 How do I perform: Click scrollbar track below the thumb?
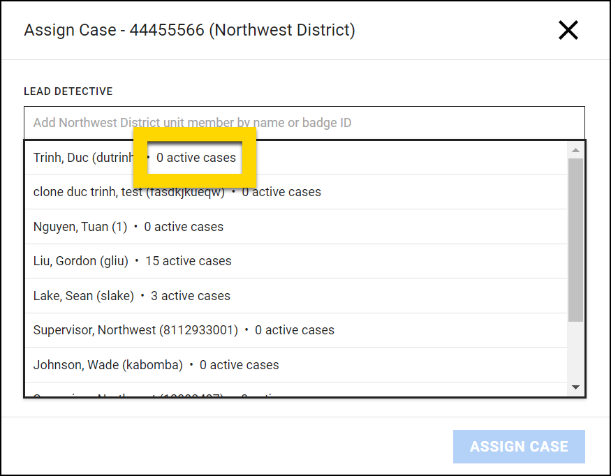[575, 352]
